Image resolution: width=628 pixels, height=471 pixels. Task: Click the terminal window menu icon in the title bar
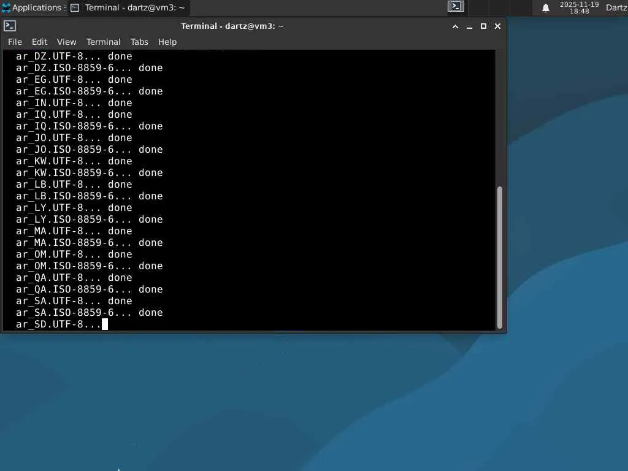[10, 26]
